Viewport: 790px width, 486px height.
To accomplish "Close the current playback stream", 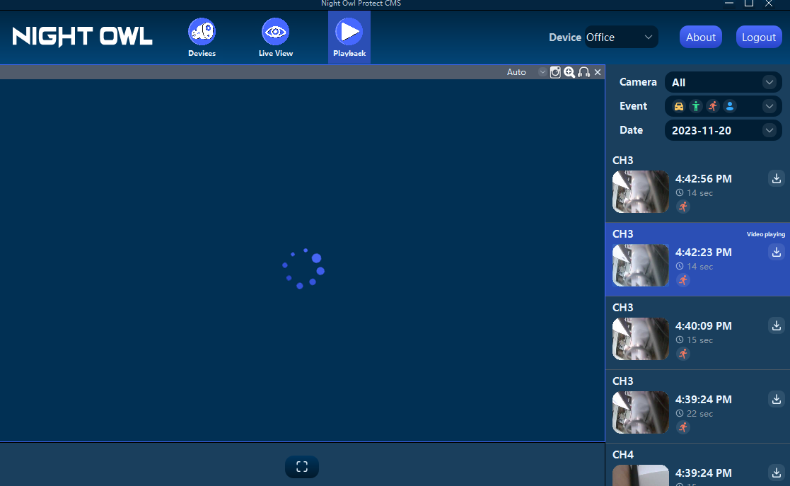I will (598, 71).
